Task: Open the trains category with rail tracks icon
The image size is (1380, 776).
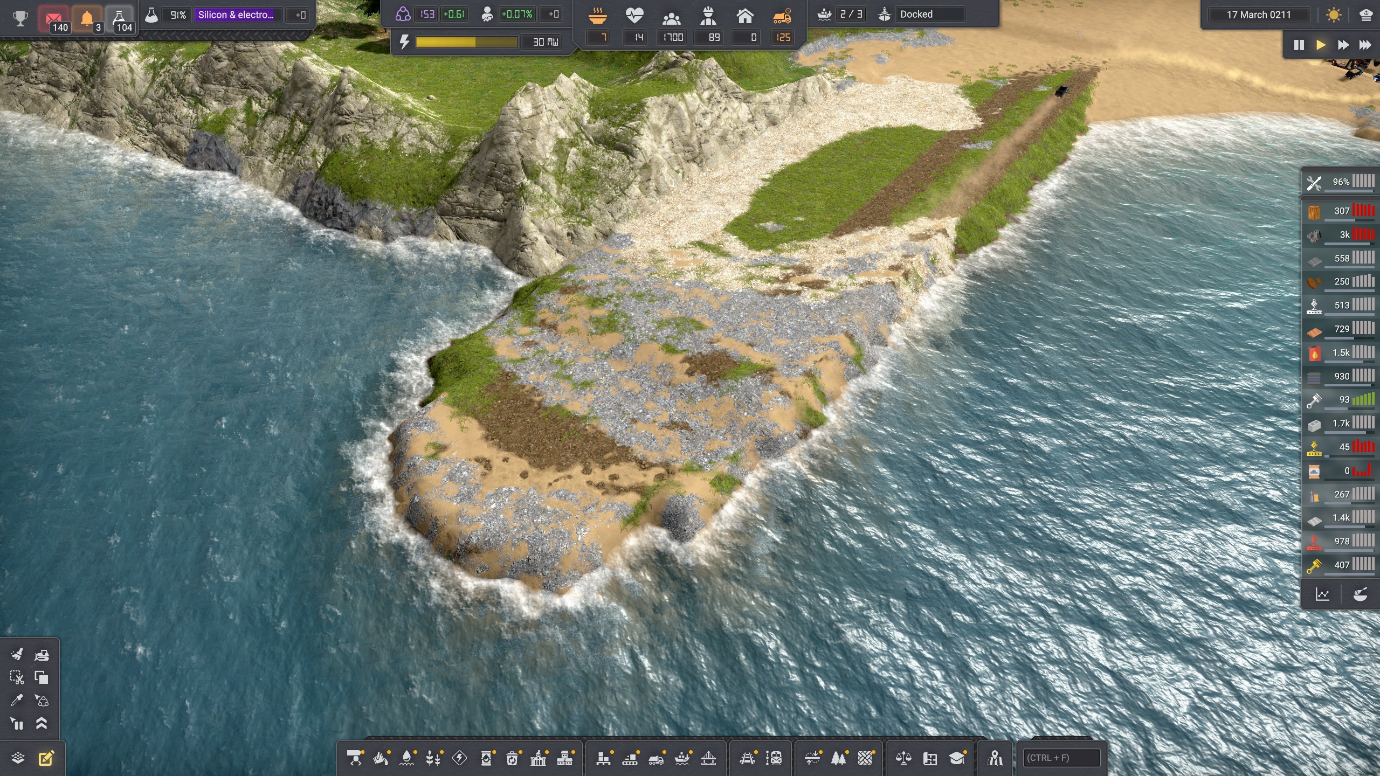Action: [x=747, y=759]
